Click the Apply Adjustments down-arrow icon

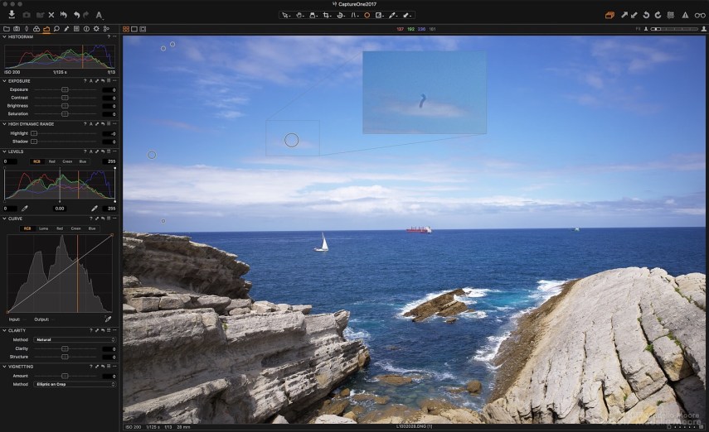click(x=634, y=15)
